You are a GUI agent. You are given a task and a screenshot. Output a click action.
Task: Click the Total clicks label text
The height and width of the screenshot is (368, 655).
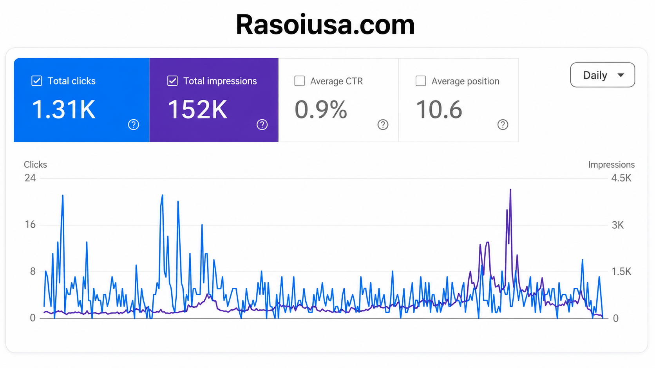(72, 81)
